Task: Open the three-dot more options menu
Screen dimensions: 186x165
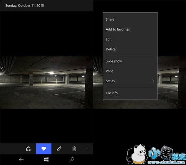Action: (x=87, y=149)
